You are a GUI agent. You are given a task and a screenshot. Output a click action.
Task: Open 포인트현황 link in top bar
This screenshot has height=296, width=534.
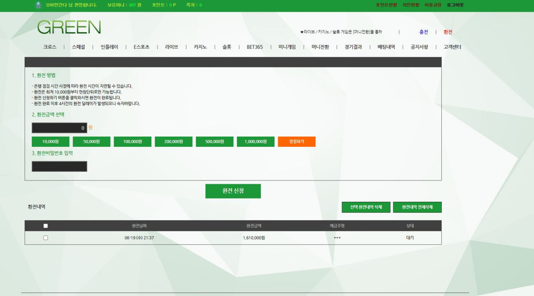[386, 5]
